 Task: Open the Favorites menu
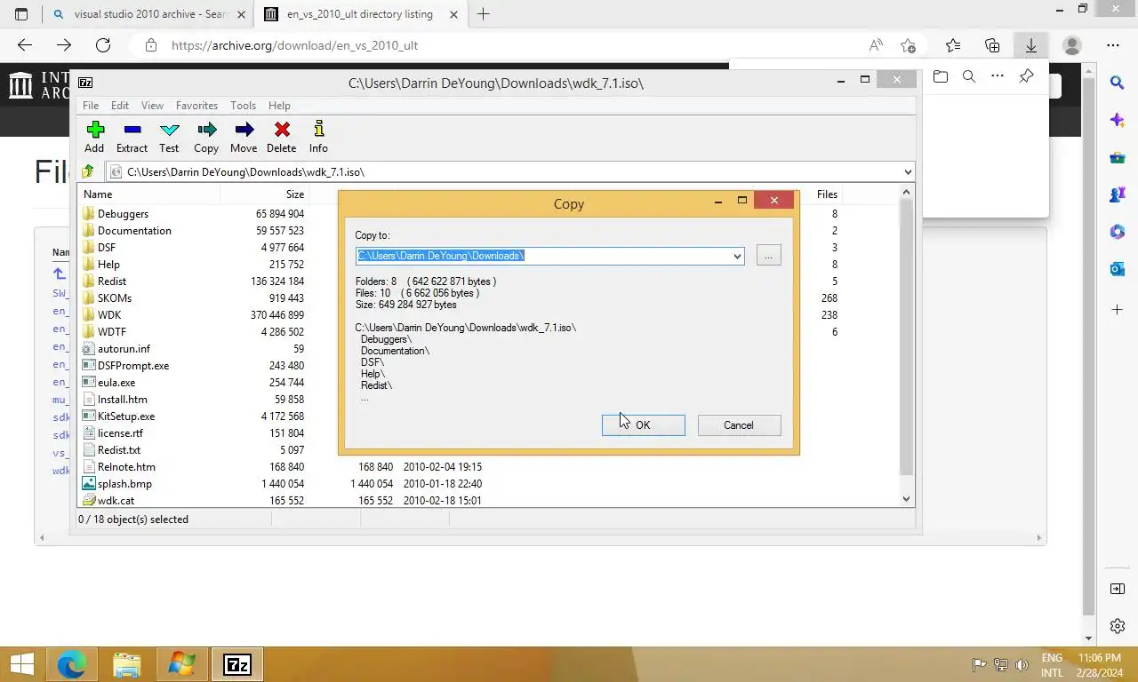tap(196, 105)
